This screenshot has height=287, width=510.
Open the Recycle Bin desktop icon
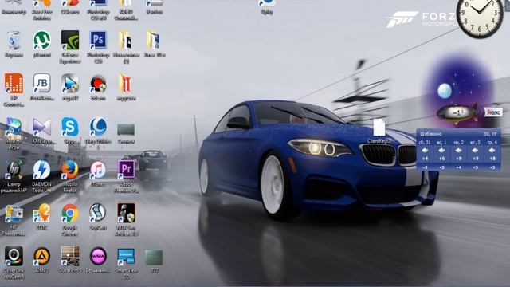[x=14, y=41]
